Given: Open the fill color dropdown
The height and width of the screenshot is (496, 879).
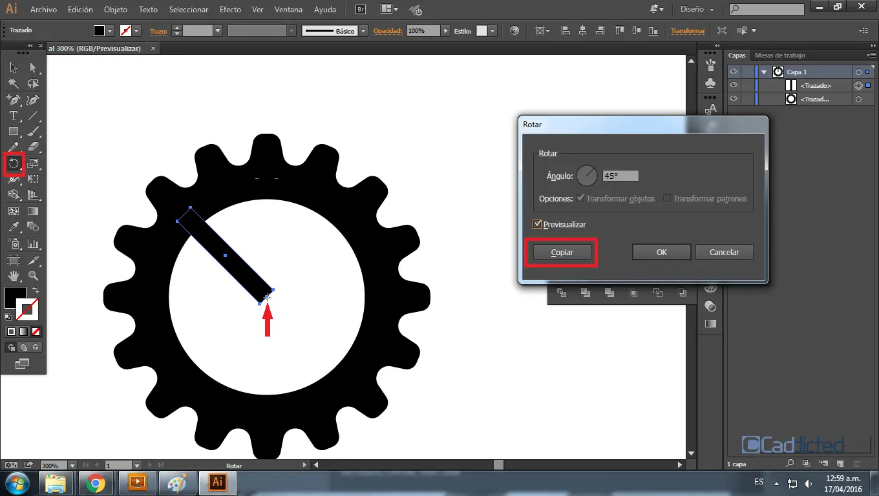Looking at the screenshot, I should [110, 30].
